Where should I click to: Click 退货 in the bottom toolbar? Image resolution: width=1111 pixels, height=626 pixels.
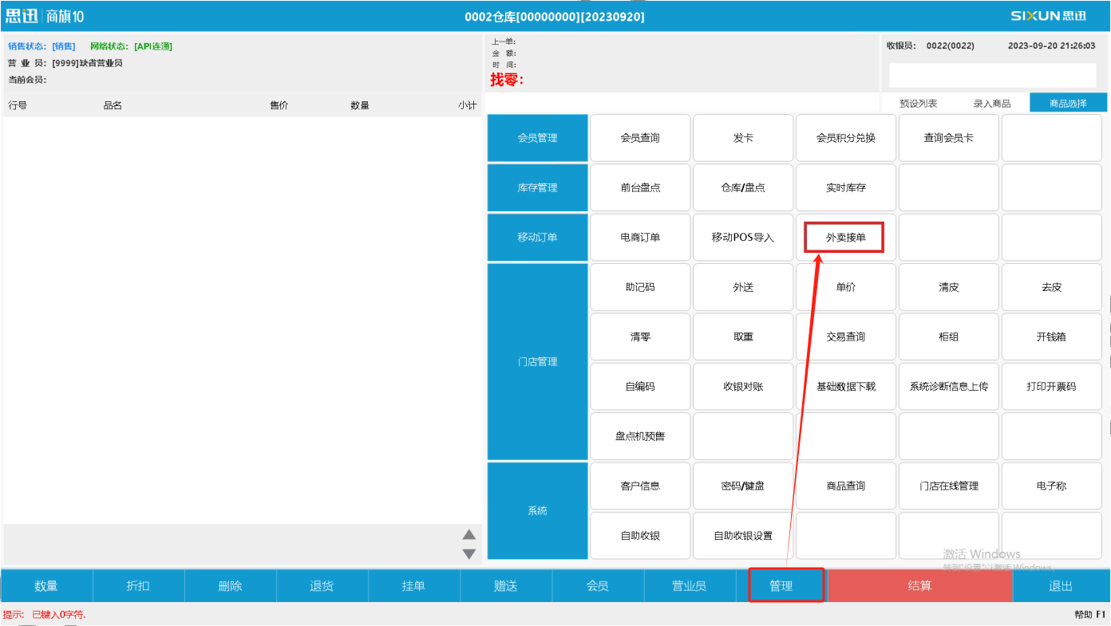(322, 586)
